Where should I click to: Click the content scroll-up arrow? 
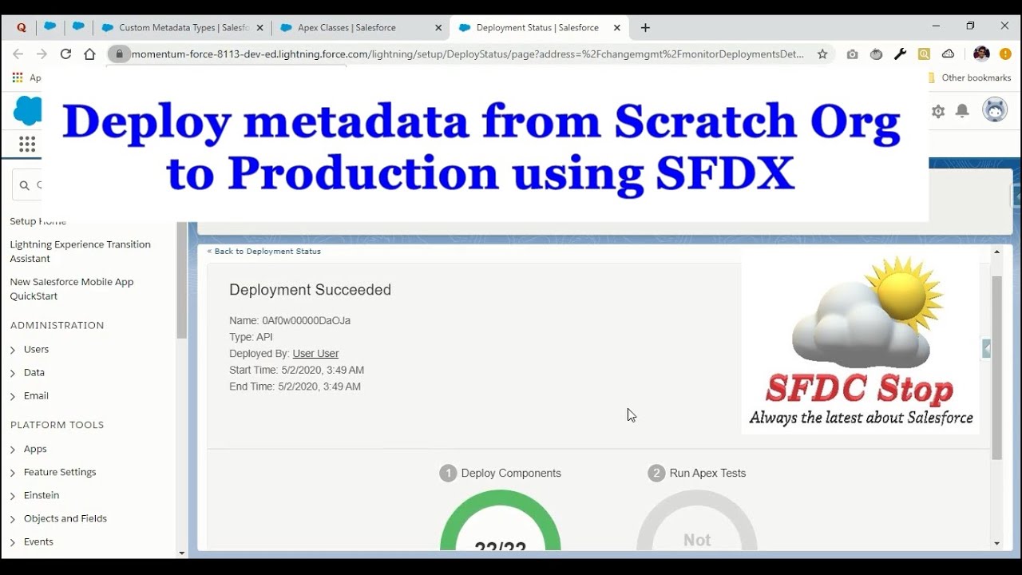pyautogui.click(x=996, y=252)
